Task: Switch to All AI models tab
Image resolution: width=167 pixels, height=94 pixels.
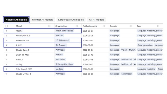Action: [96, 20]
